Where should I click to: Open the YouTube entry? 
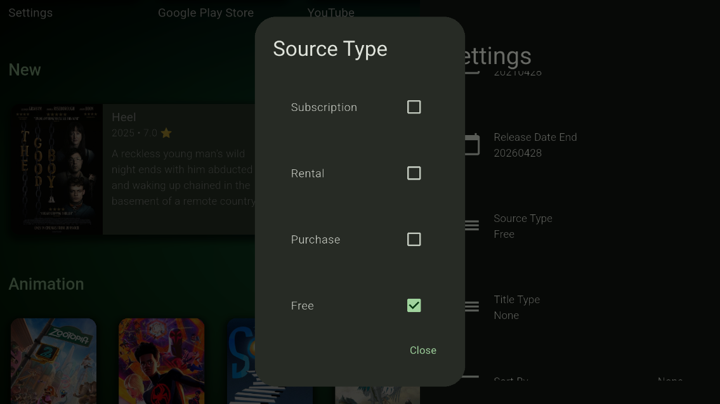(x=331, y=12)
